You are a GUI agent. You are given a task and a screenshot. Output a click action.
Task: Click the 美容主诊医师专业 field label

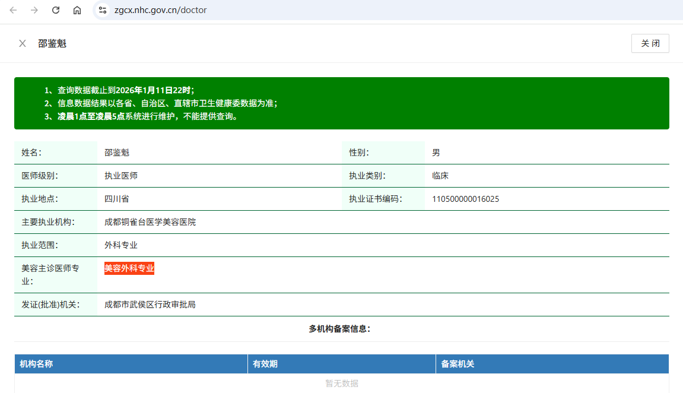tap(50, 275)
